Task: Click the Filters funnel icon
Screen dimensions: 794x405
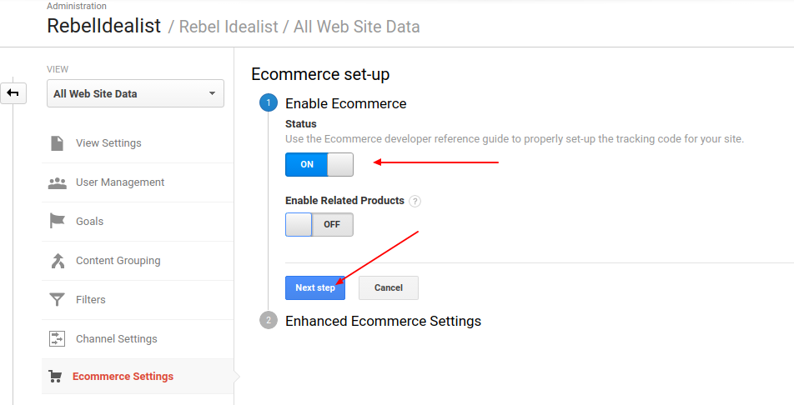Action: point(57,300)
